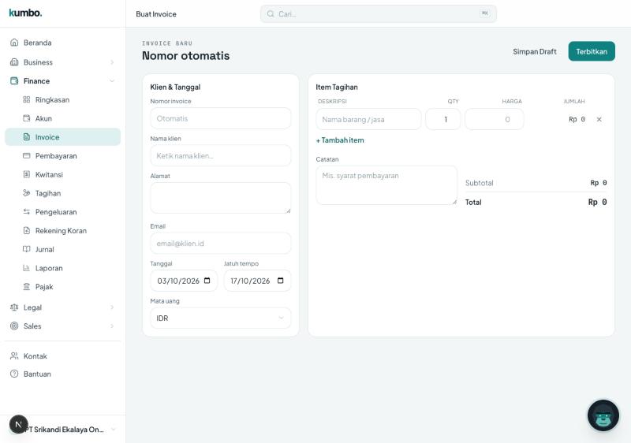Screen dimensions: 631x443
Task: Expand the Business sidebar section
Action: pyautogui.click(x=62, y=62)
